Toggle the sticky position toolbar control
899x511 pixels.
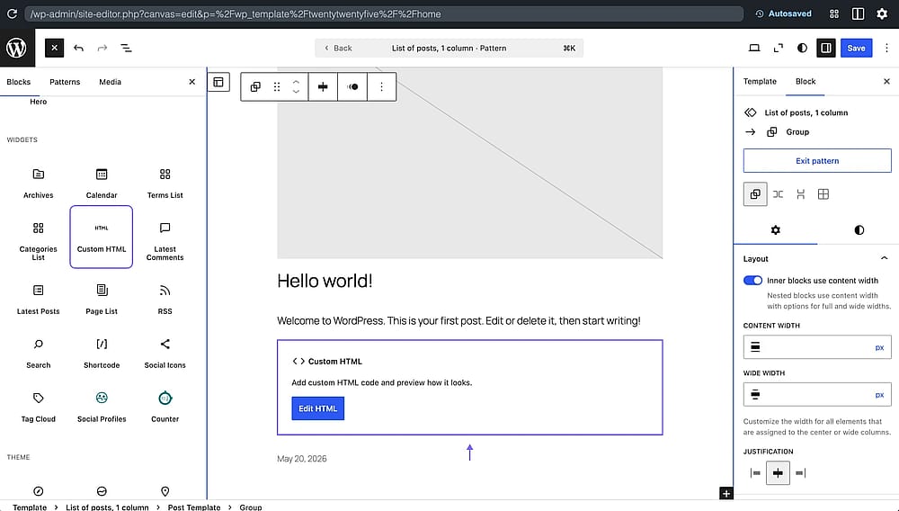352,86
